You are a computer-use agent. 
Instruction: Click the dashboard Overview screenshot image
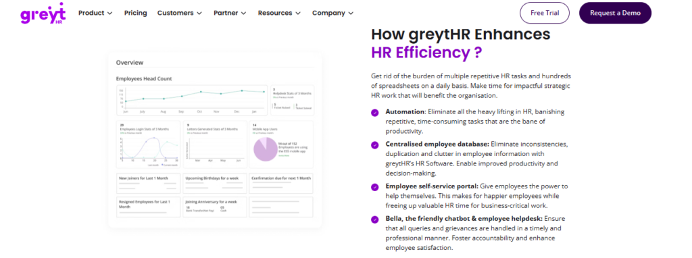[x=215, y=140]
